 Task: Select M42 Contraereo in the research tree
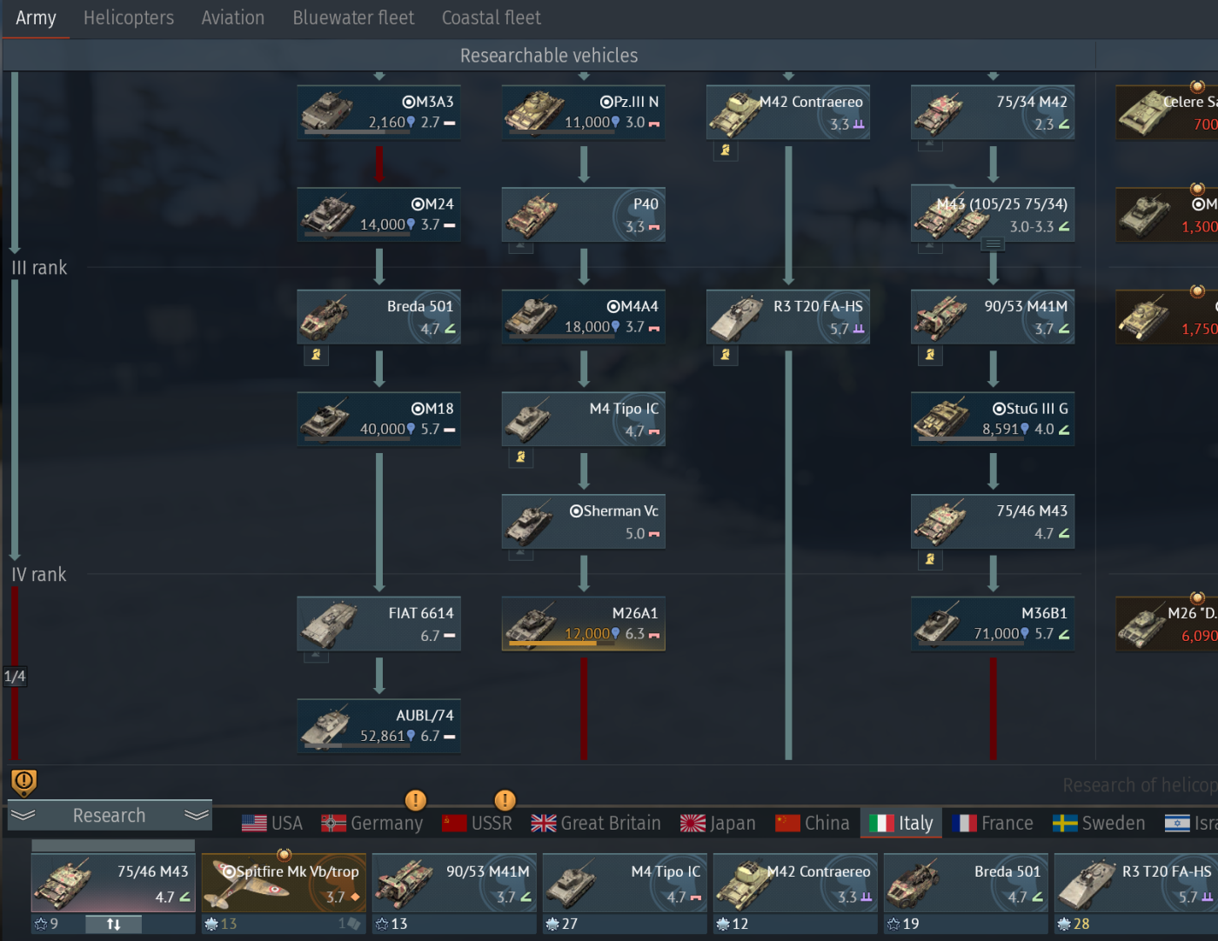click(788, 112)
